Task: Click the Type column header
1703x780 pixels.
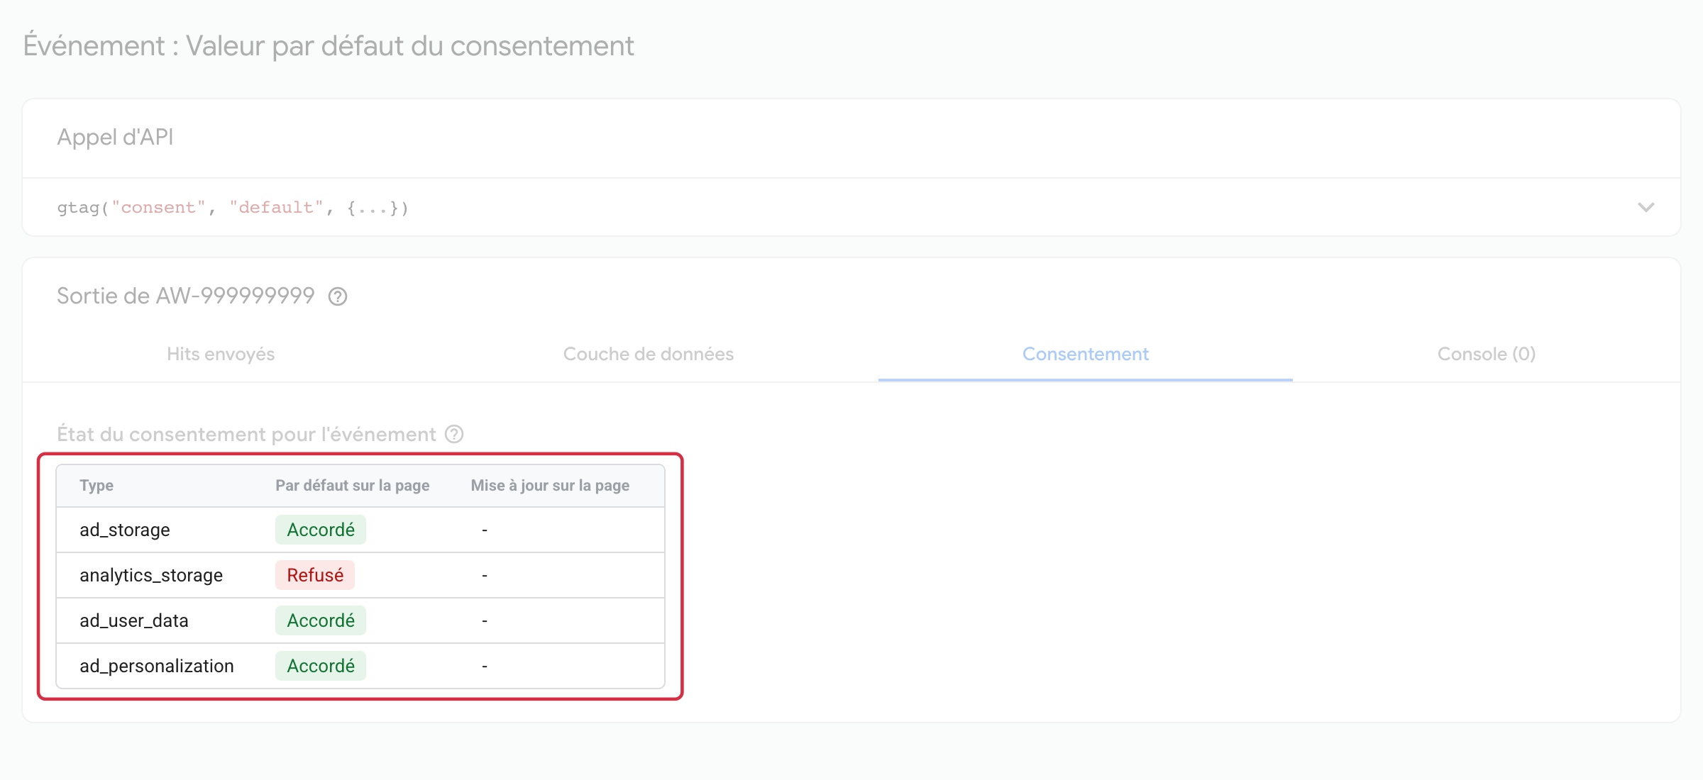Action: point(97,485)
